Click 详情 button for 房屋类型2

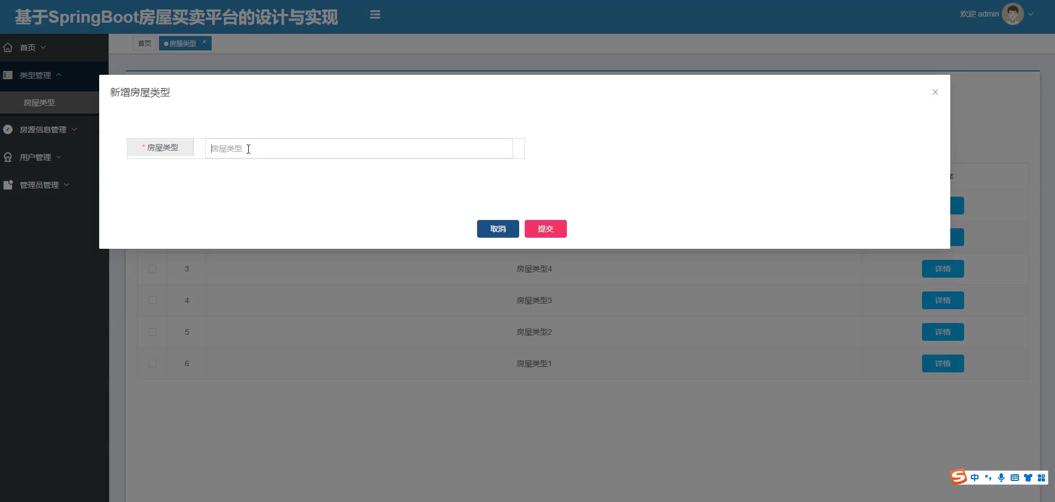click(943, 332)
